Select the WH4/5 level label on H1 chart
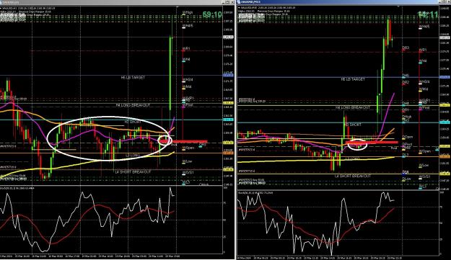This screenshot has height=260, width=451. tap(188, 26)
